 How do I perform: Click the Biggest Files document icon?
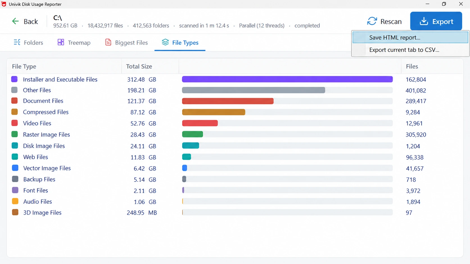[x=108, y=42]
